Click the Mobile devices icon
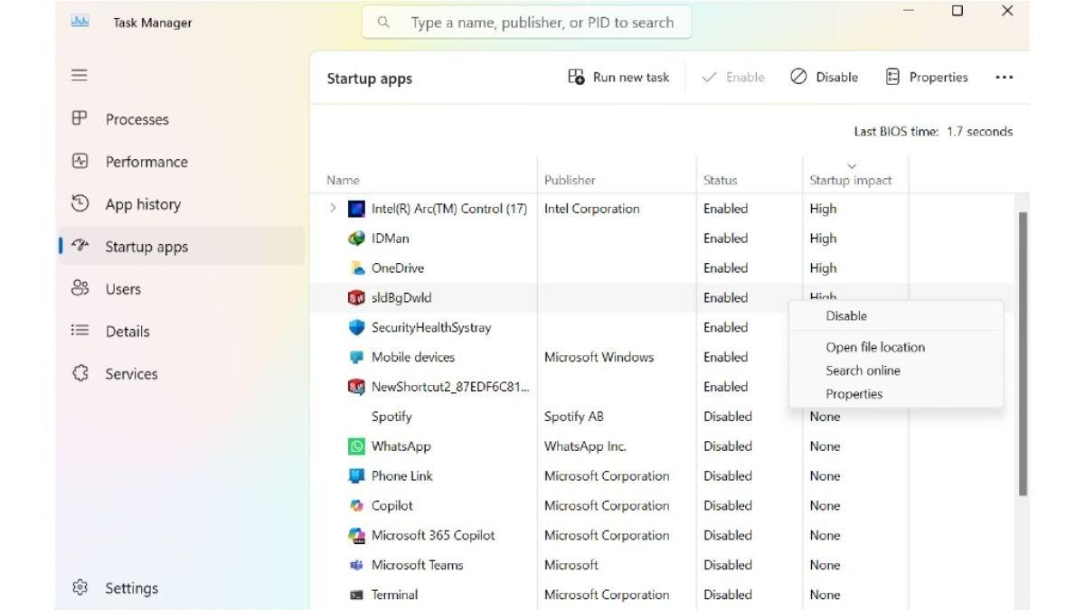The image size is (1085, 610). click(356, 357)
